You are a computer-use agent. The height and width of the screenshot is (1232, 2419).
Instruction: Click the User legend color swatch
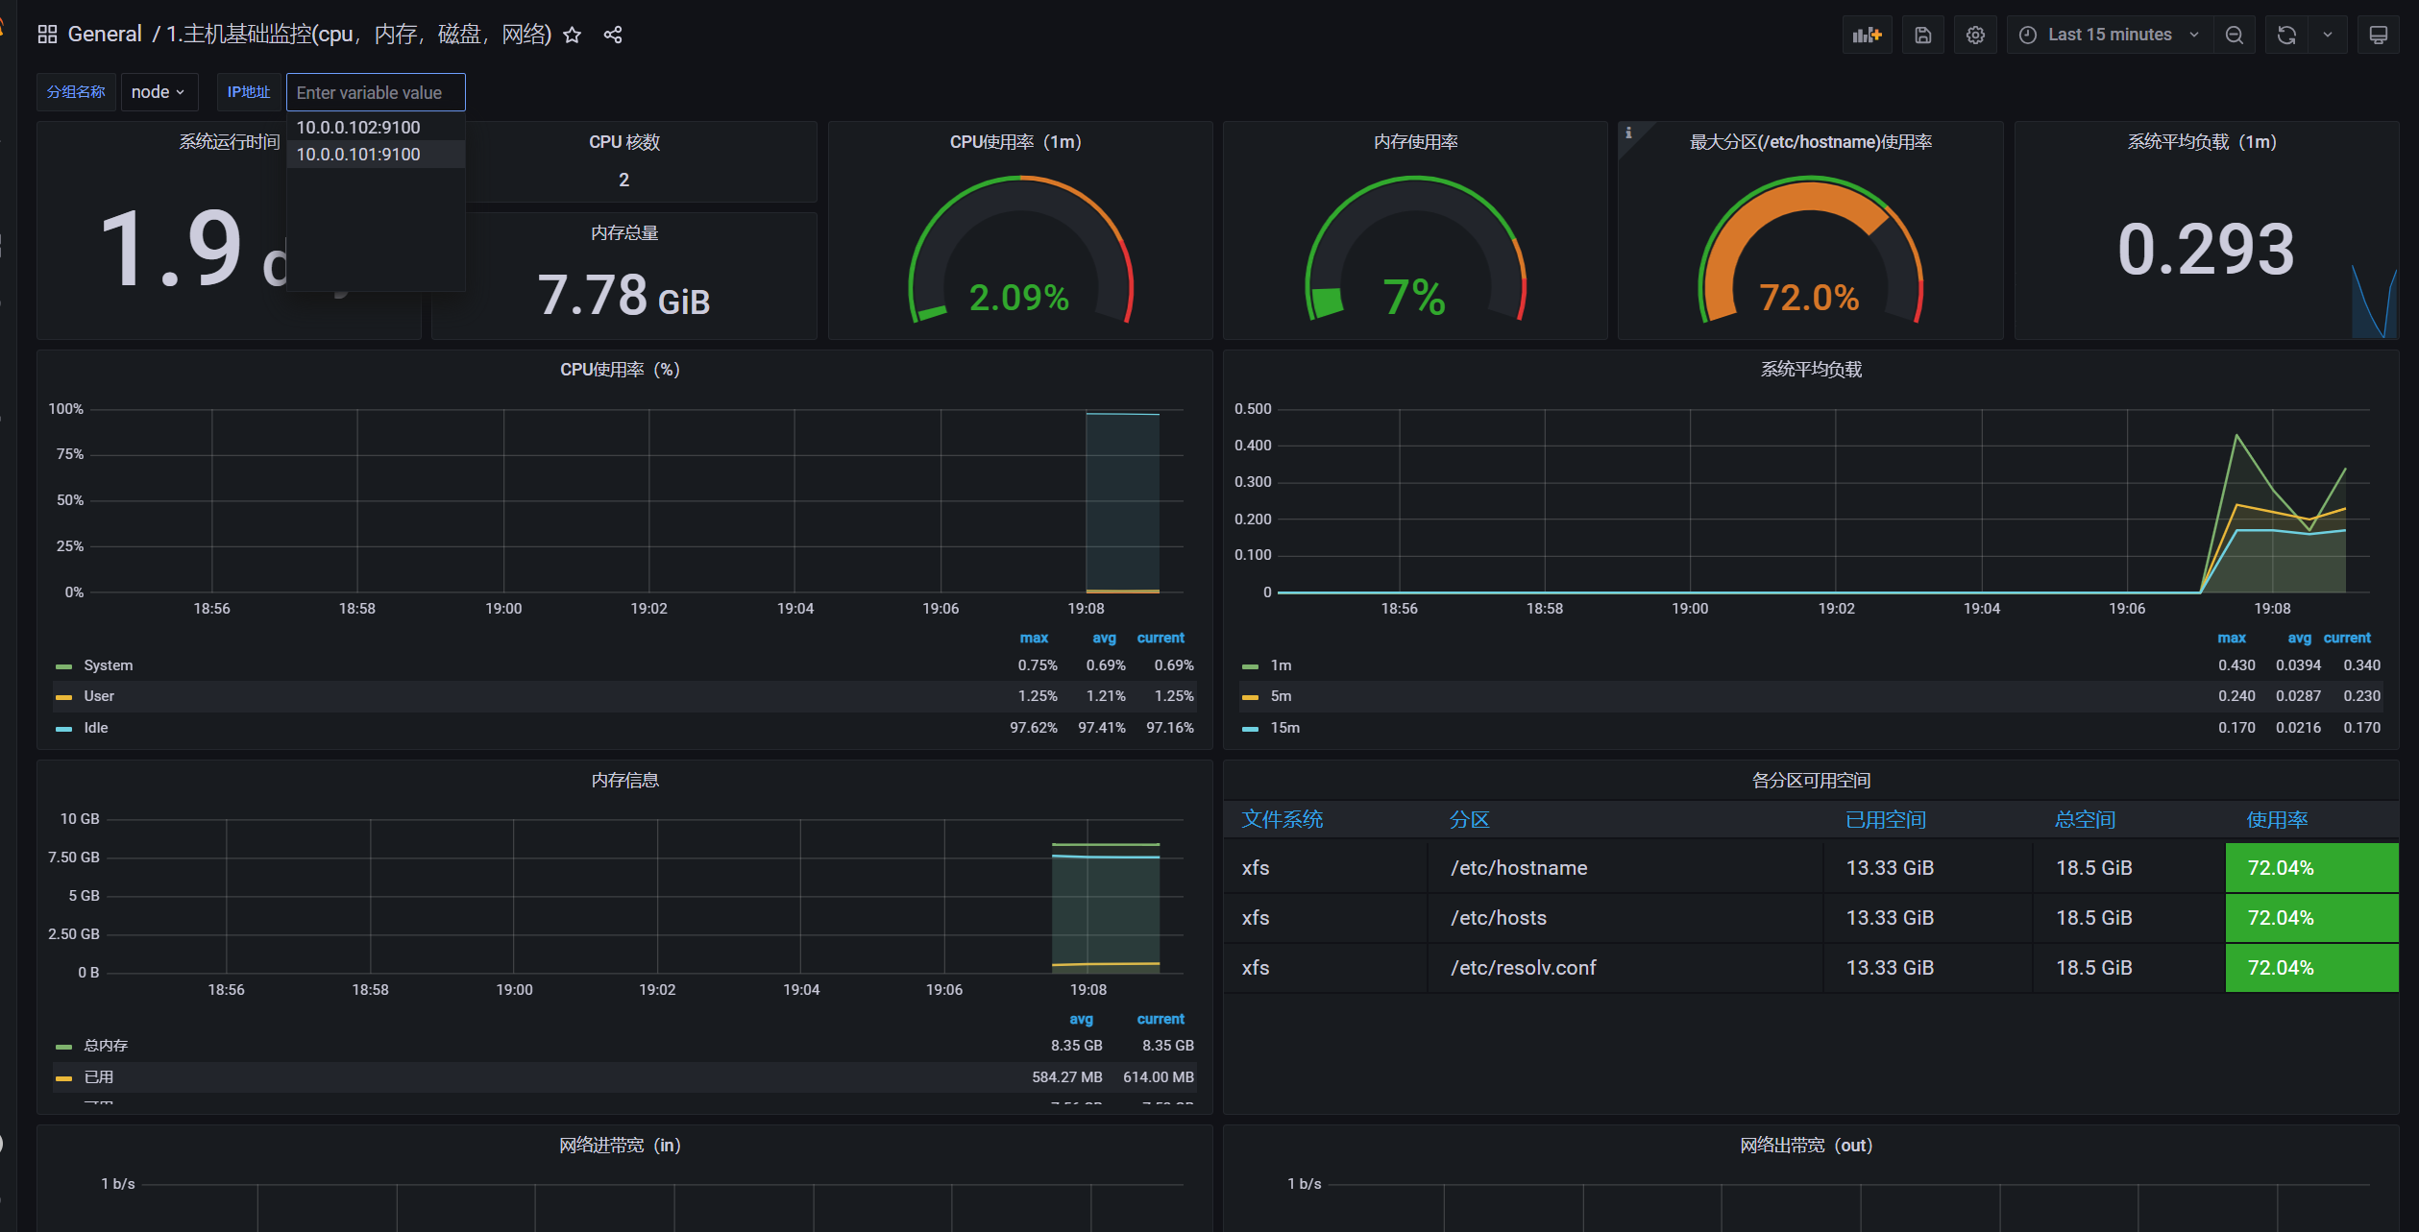64,697
